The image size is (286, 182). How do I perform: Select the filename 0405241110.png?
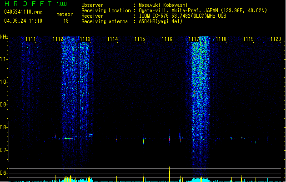[x=23, y=12]
